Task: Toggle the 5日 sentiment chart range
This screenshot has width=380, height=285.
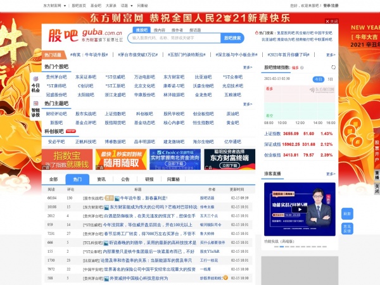Action: point(330,79)
